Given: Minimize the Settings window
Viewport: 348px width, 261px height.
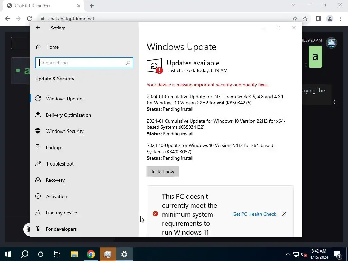Looking at the screenshot, I should tap(263, 28).
